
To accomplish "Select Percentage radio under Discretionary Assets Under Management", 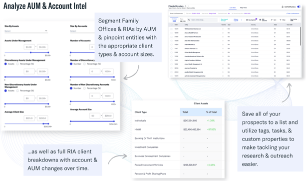I will click(x=17, y=64).
